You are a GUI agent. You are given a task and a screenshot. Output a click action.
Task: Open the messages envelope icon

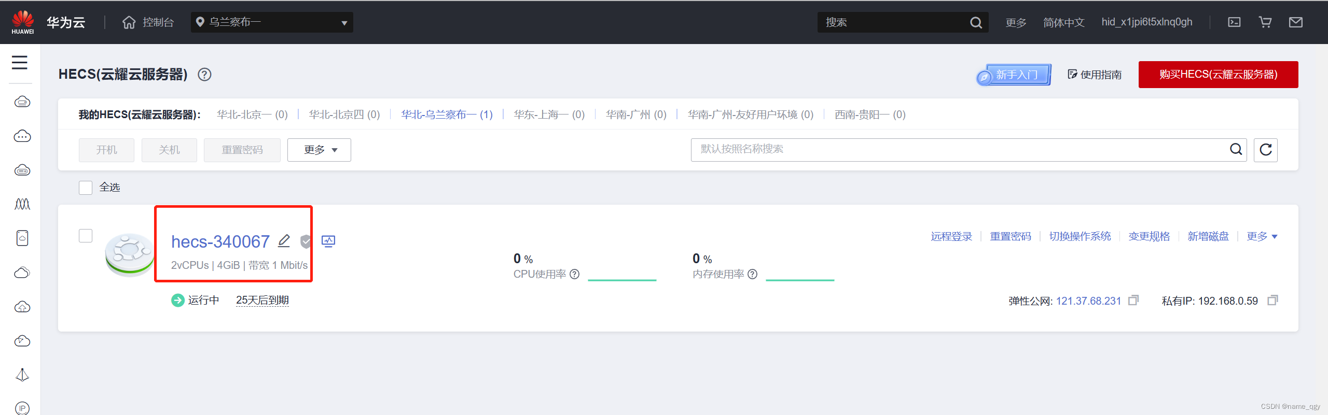(1296, 22)
